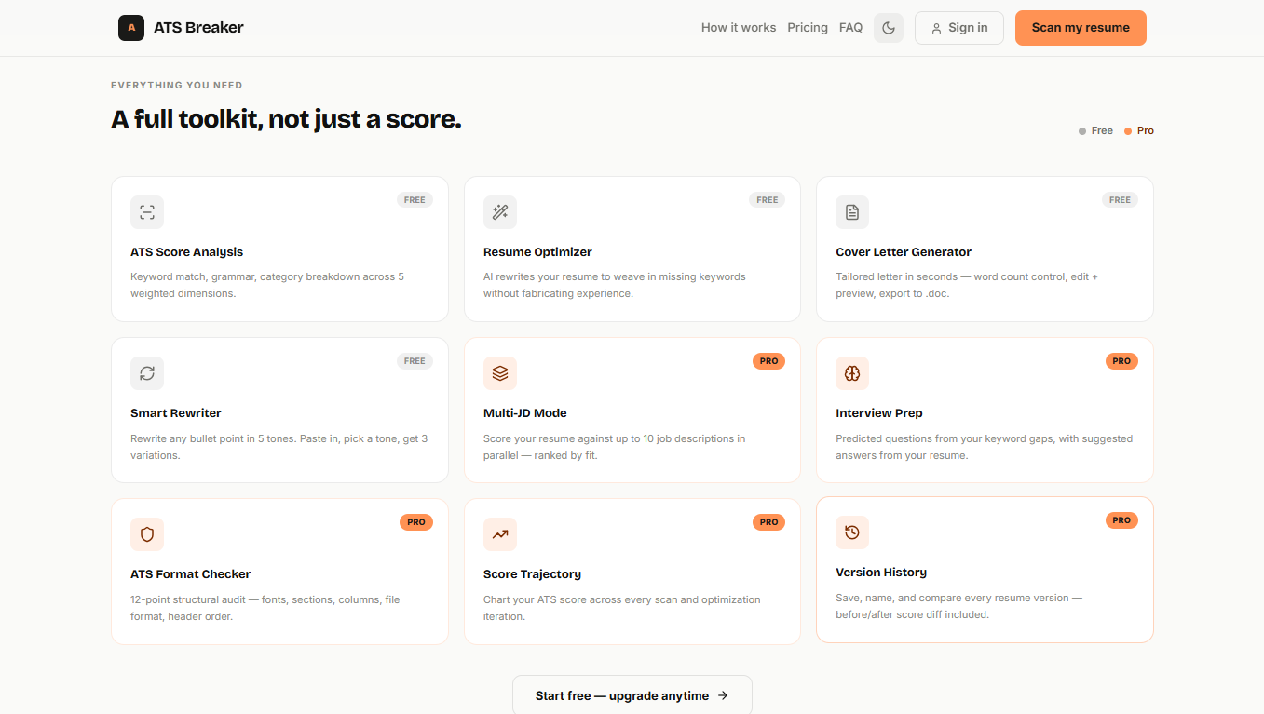Click PRO badge on Version History card
The width and height of the screenshot is (1264, 714).
(1121, 520)
